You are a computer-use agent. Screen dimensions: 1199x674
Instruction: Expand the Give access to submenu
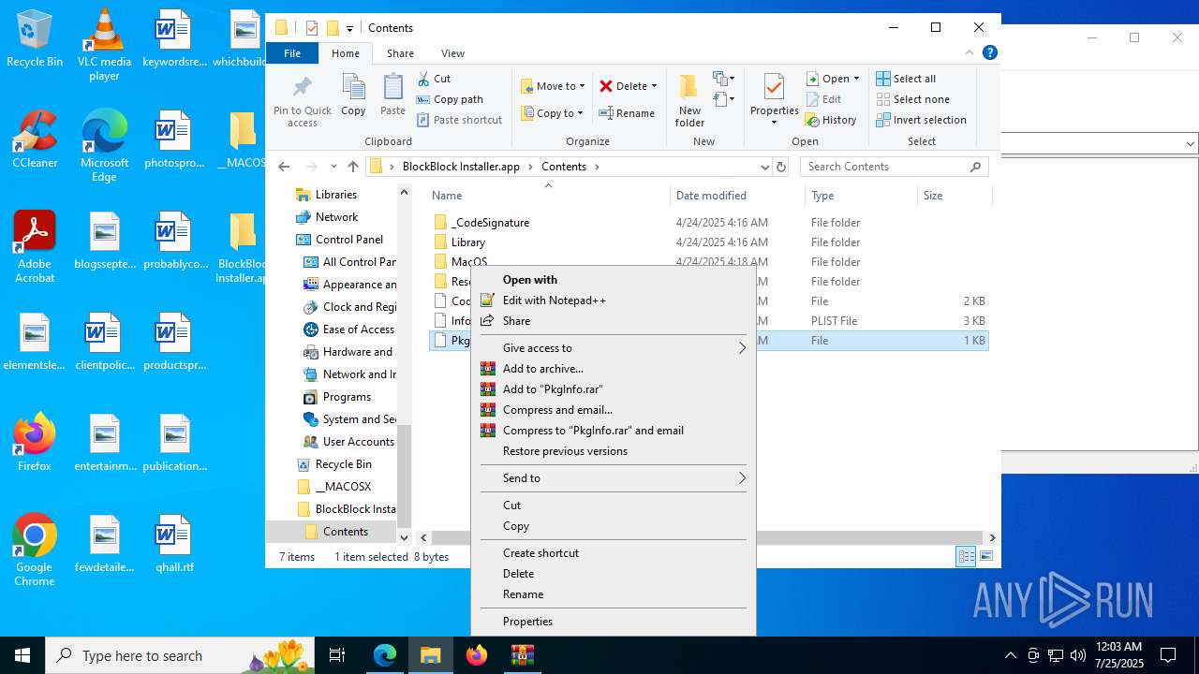click(614, 348)
